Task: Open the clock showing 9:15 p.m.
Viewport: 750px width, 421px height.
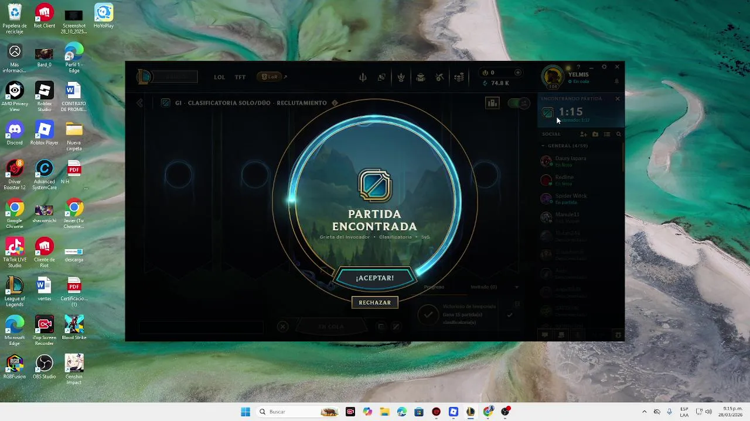Action: (732, 412)
